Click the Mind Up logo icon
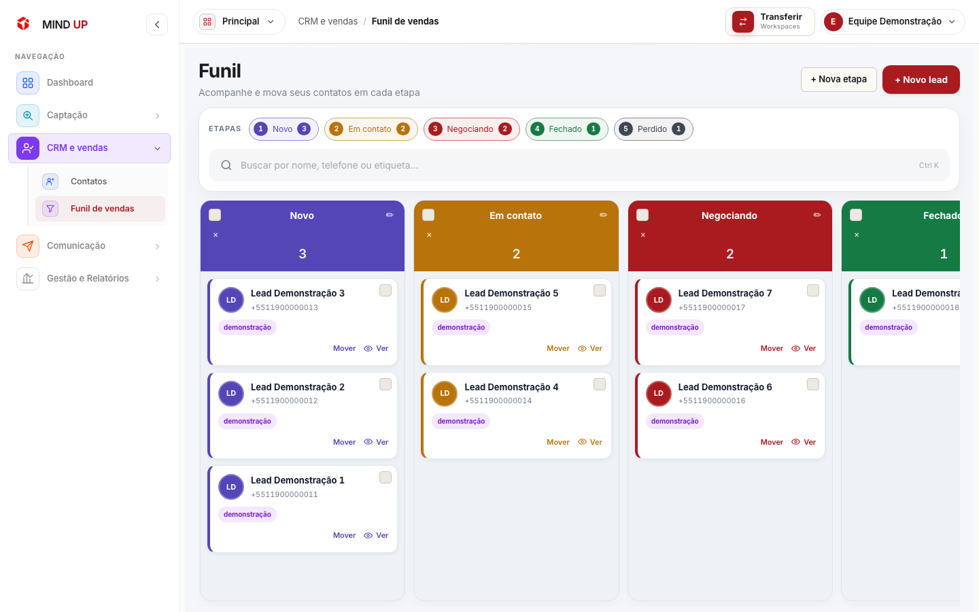This screenshot has height=612, width=979. [x=23, y=24]
